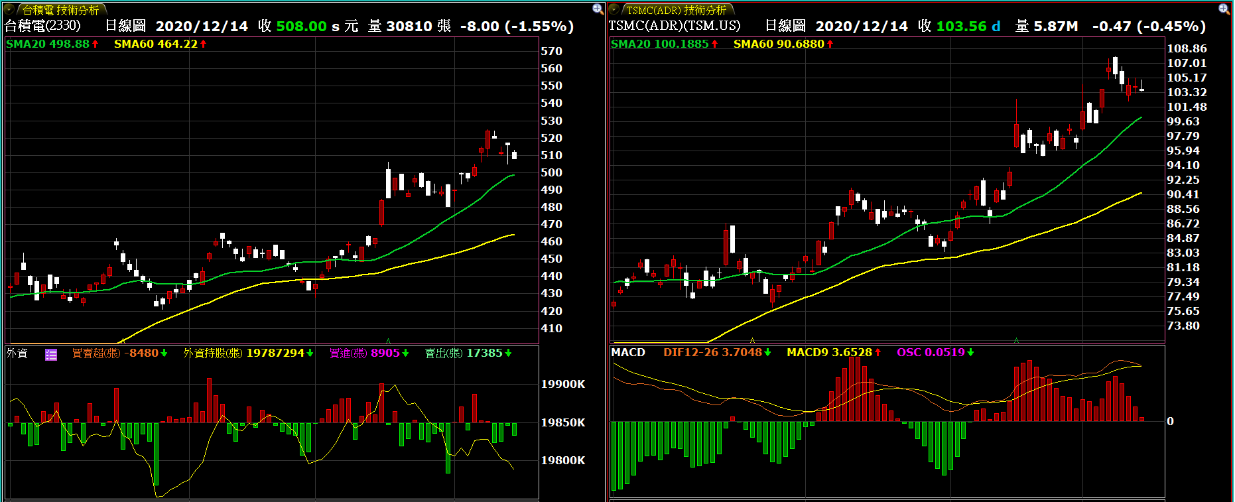Click the 量 5.87M volume text
This screenshot has height=502, width=1235.
point(1047,26)
